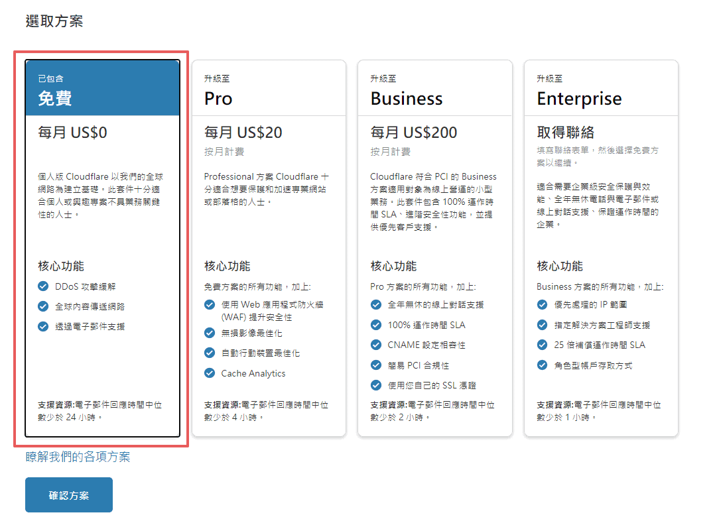Viewport: 717px width, 527px height.
Task: Click the DDoS 攻擊緩解 feature text
Action: (85, 286)
